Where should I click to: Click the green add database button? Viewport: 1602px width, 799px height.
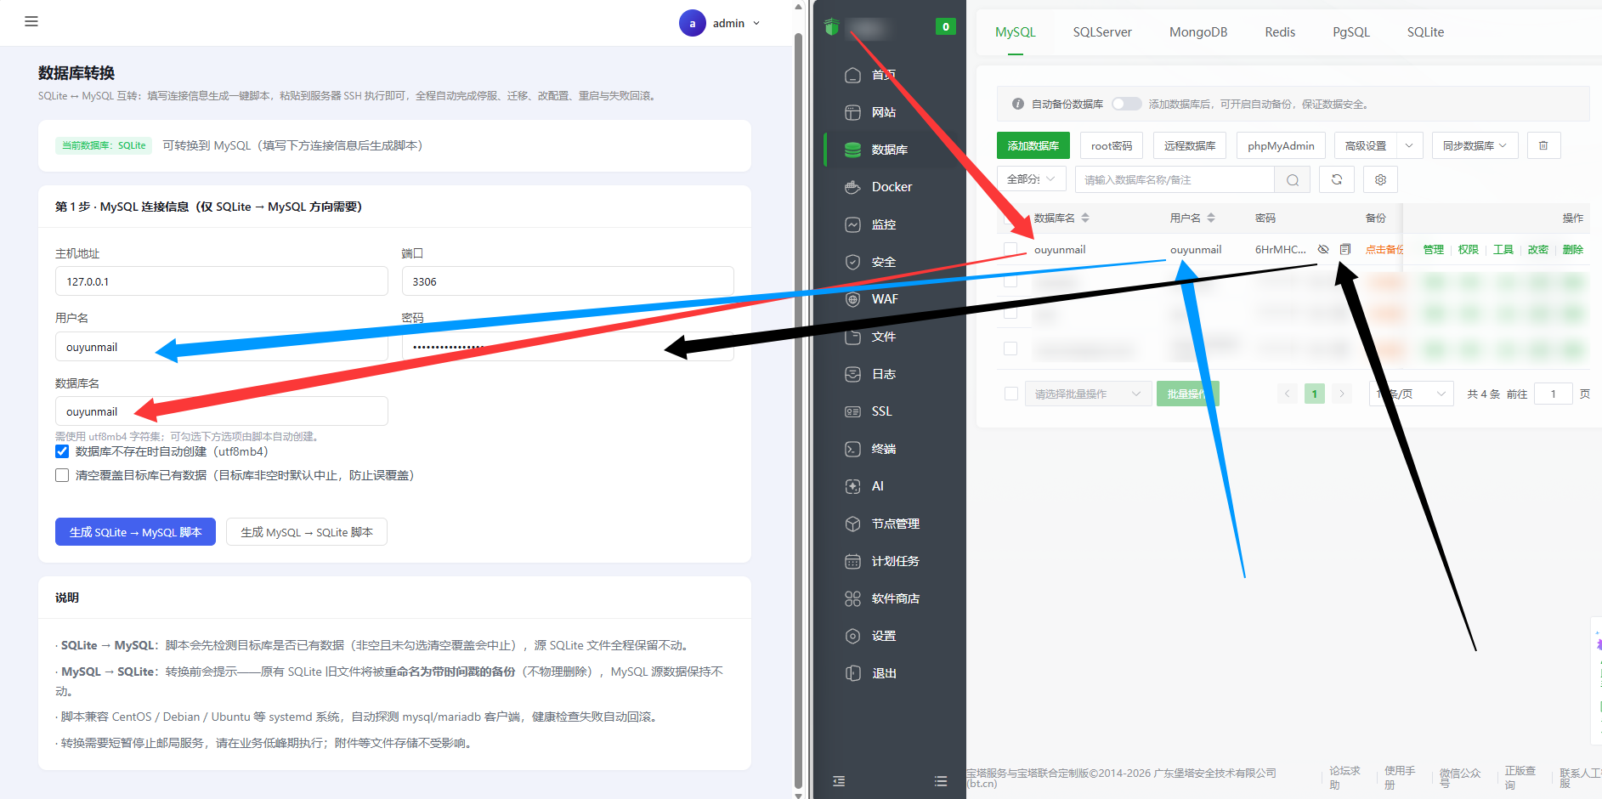click(1033, 145)
